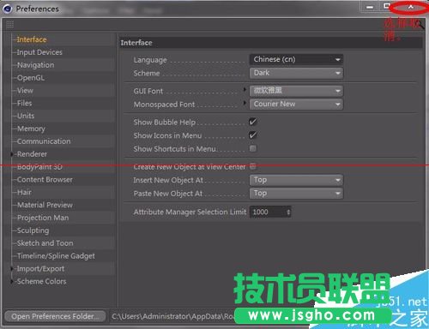
Task: Open the Courier New font dropdown
Action: (x=296, y=104)
